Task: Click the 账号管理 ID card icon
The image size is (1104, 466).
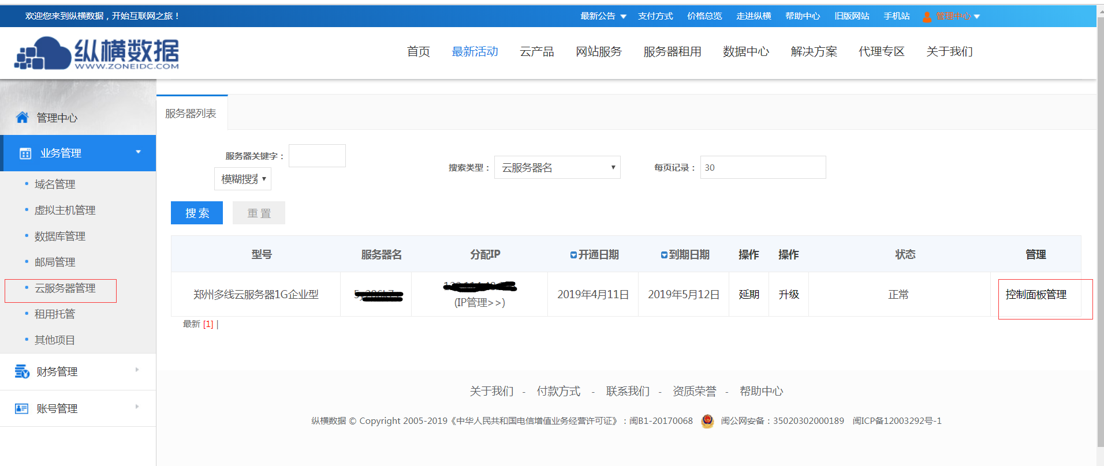Action: click(x=22, y=408)
